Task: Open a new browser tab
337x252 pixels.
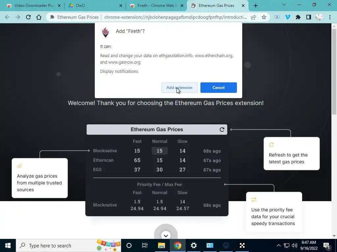Action: point(255,6)
